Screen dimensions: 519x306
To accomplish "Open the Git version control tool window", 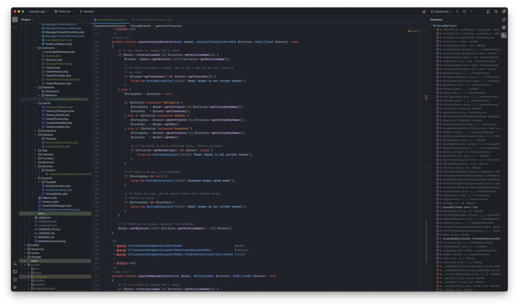I will (x=15, y=287).
